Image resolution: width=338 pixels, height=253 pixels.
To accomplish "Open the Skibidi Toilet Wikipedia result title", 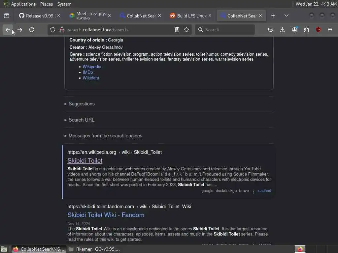I will [x=85, y=161].
